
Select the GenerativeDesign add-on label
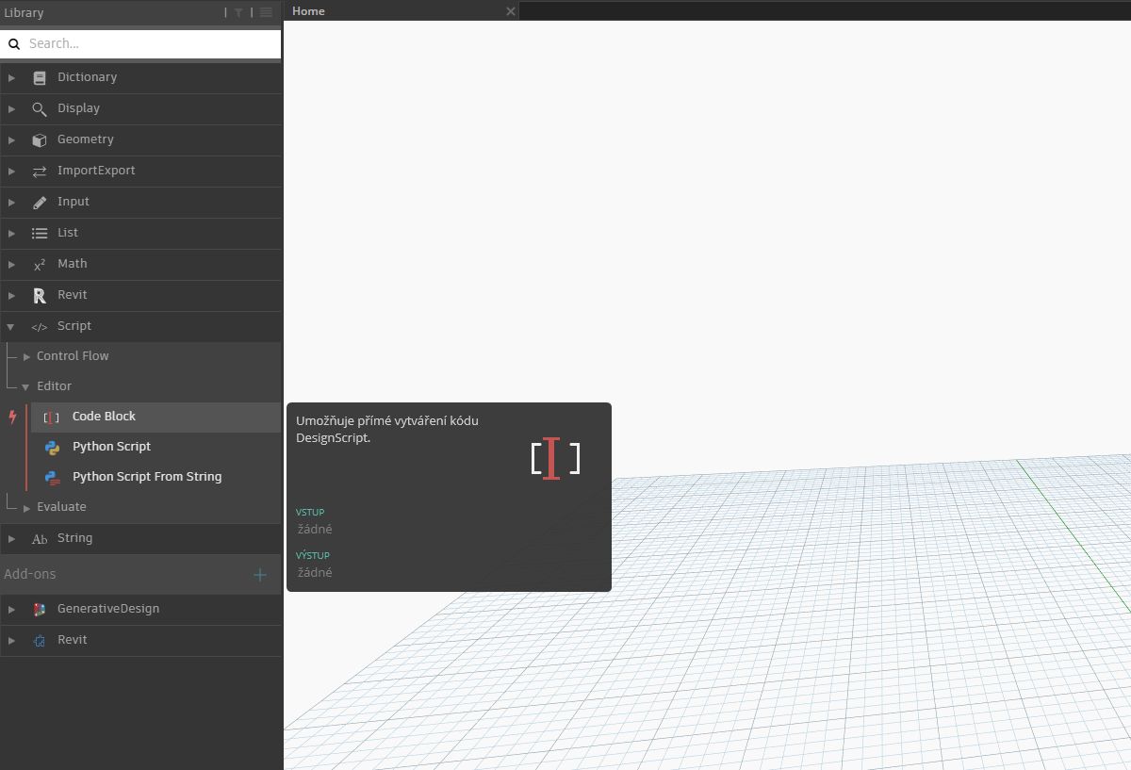[108, 609]
